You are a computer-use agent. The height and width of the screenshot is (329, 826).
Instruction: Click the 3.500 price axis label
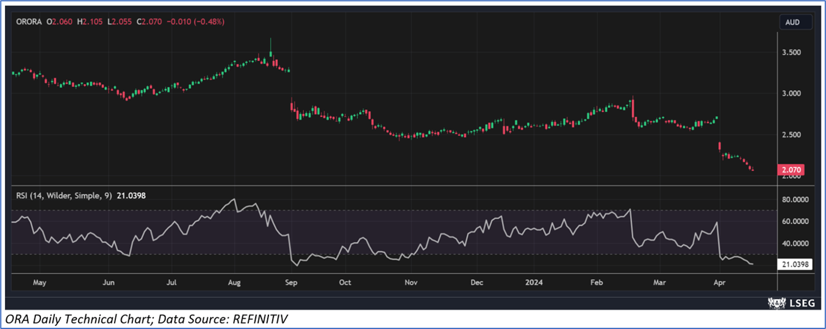[x=791, y=52]
